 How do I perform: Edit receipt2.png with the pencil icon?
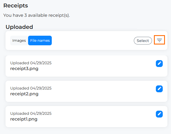[159, 89]
